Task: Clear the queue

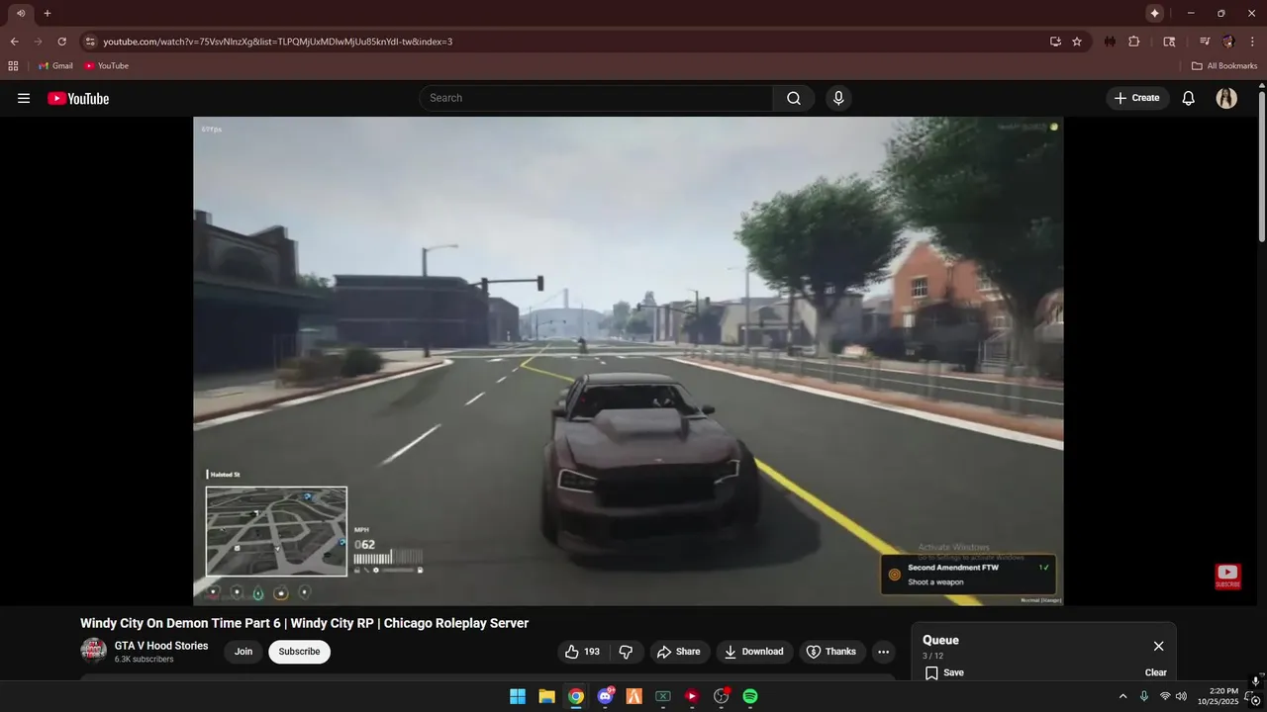Action: pyautogui.click(x=1156, y=672)
